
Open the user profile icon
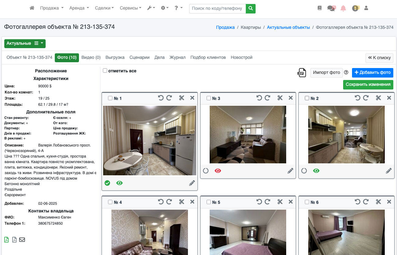[366, 8]
